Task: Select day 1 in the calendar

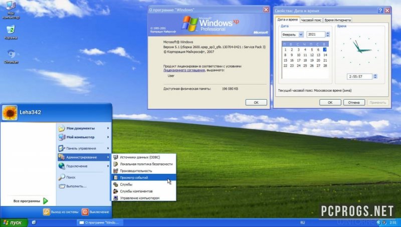Action: [285, 50]
